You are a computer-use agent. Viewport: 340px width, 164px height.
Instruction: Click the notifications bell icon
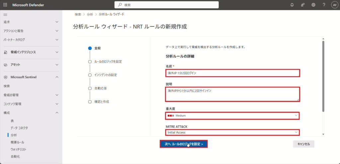pyautogui.click(x=292, y=5)
